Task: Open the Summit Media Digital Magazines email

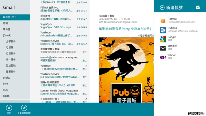Action: [63, 92]
